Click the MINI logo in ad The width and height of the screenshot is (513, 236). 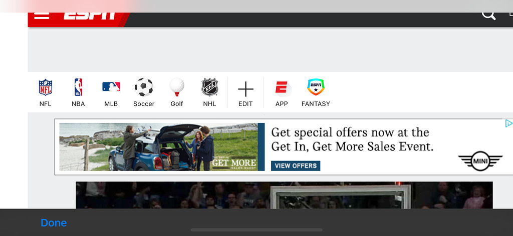pos(480,161)
